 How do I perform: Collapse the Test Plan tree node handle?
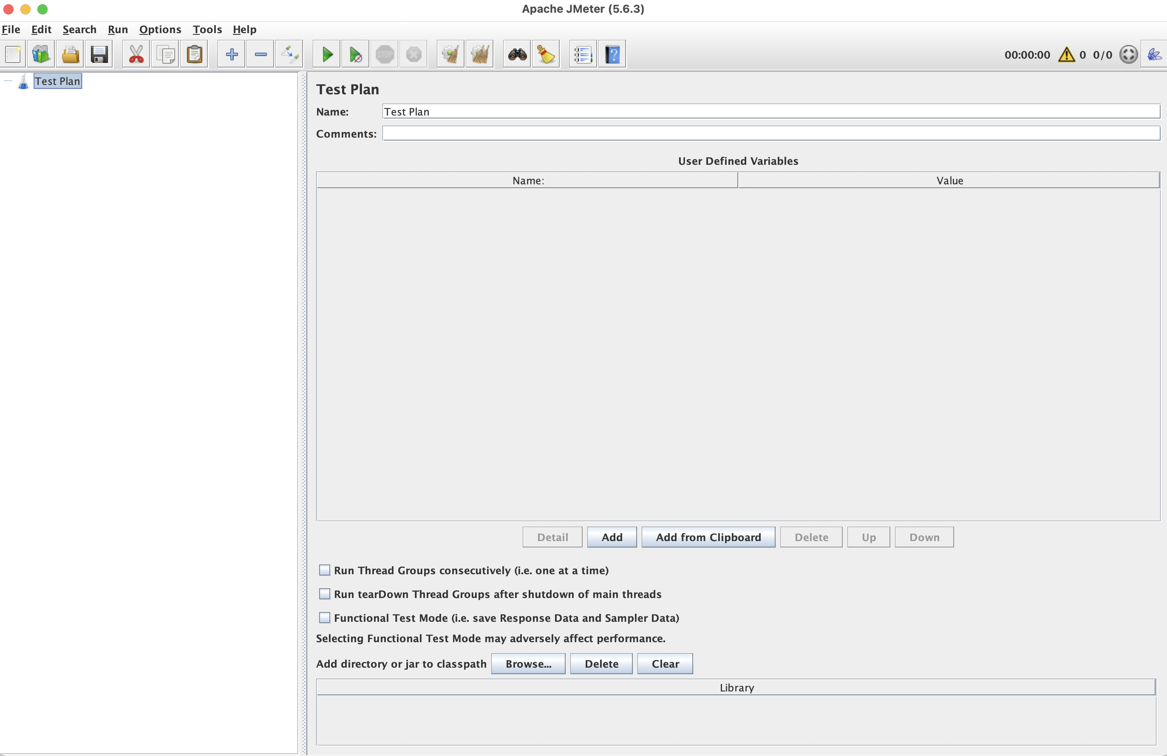8,81
